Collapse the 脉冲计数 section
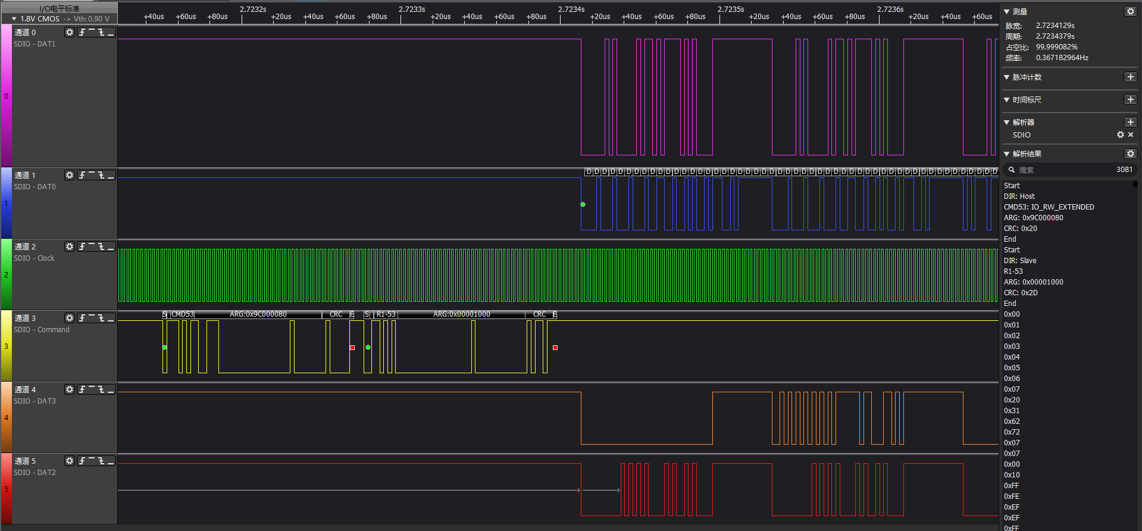Viewport: 1142px width, 531px height. [x=1007, y=77]
